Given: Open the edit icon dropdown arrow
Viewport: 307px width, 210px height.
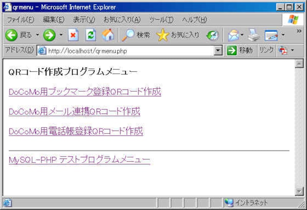Looking at the screenshot, I should coord(283,35).
